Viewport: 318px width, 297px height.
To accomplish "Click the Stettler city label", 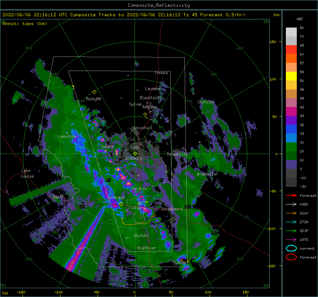I will pos(206,102).
